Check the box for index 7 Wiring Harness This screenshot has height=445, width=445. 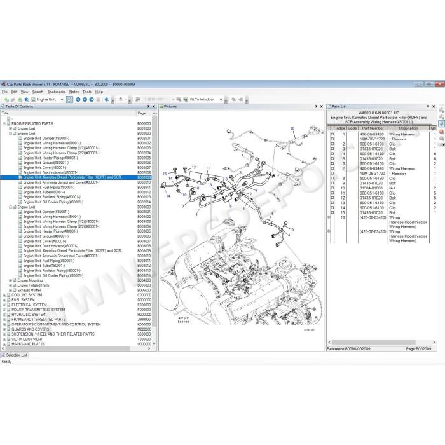tap(332, 168)
